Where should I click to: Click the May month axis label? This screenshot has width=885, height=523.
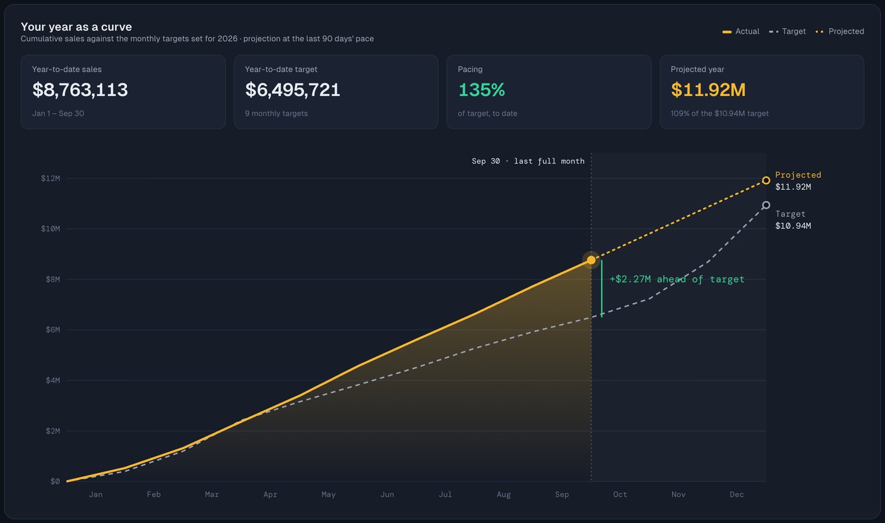coord(329,495)
